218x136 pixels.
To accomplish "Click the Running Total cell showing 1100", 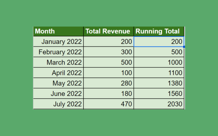I will [x=159, y=73].
